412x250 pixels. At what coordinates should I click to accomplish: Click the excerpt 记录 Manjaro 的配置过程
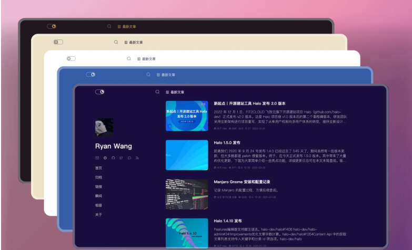[x=246, y=190]
